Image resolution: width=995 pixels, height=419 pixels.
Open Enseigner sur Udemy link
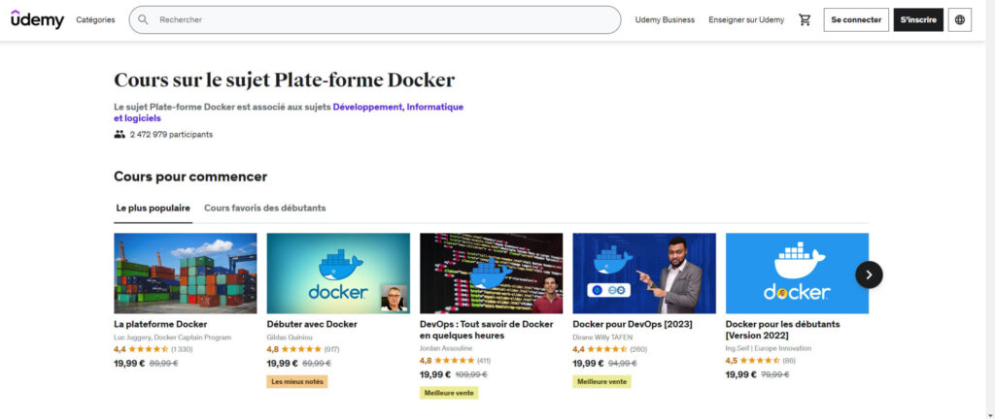click(x=746, y=19)
